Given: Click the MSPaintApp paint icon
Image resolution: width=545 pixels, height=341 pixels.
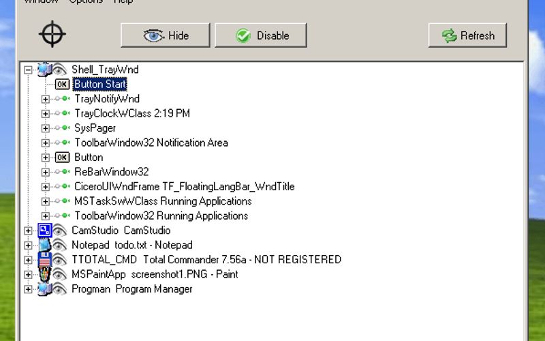Looking at the screenshot, I should 44,274.
